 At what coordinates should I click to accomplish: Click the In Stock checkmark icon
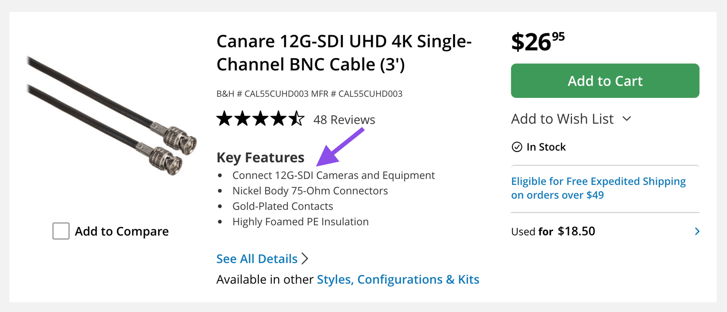click(518, 147)
